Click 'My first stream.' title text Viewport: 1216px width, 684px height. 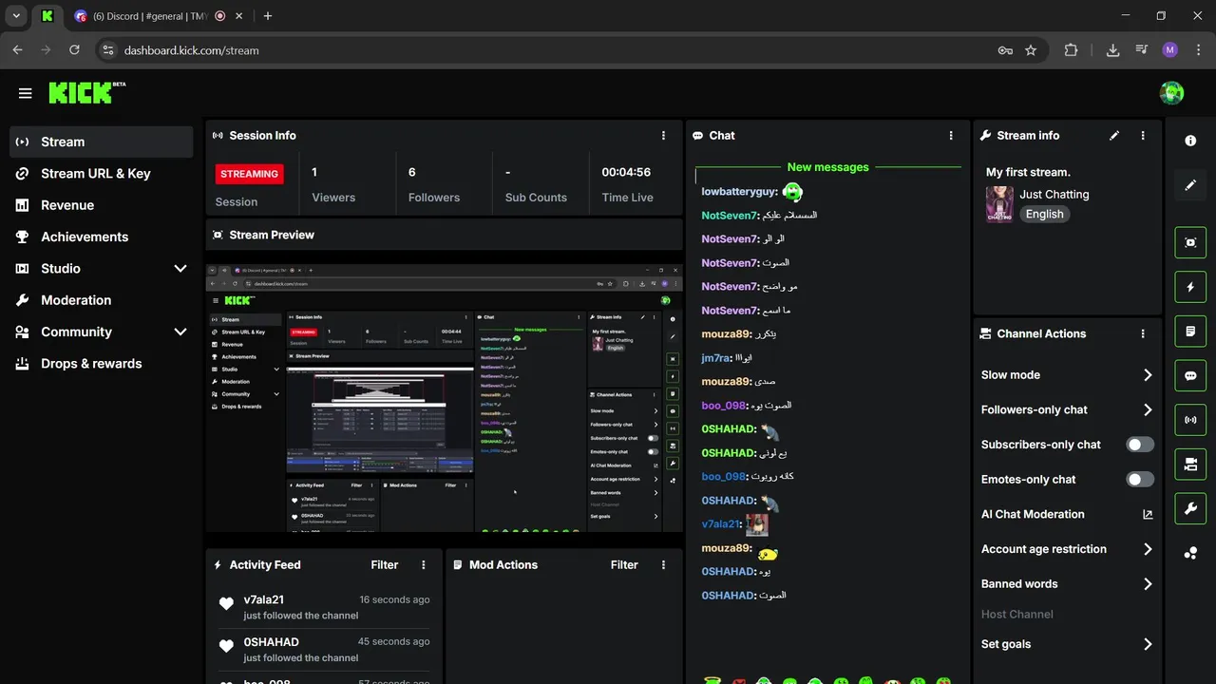1028,172
